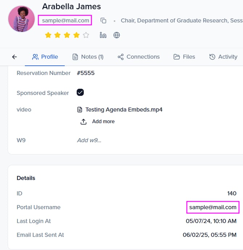243x250 pixels.
Task: Click the email sample@mail.com under the name
Action: [x=65, y=20]
